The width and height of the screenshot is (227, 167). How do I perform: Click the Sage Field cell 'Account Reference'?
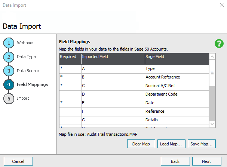(x=177, y=77)
